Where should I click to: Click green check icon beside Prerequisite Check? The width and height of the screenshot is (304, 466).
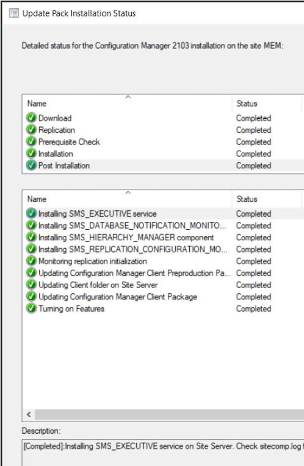pyautogui.click(x=31, y=142)
